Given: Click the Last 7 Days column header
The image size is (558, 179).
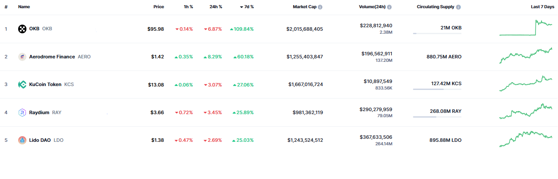Looking at the screenshot, I should (x=542, y=7).
